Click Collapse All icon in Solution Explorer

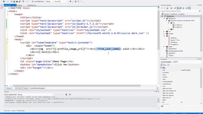[x=180, y=8]
